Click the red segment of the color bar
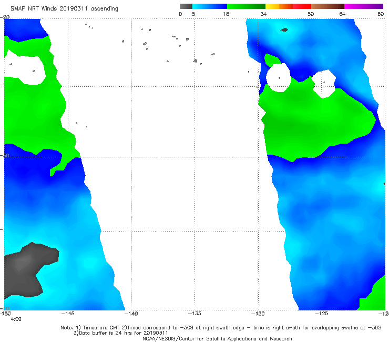Image resolution: width=389 pixels, height=342 pixels. (x=302, y=6)
